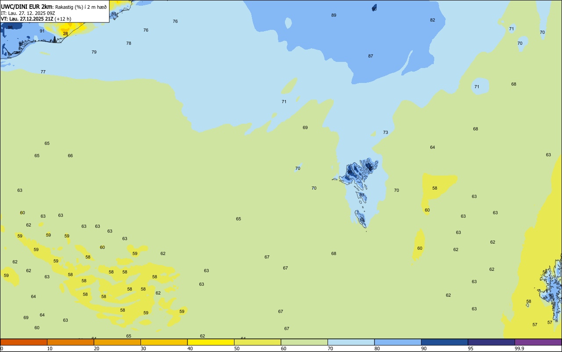Click 'Rakastig (%) í 2 m hæð' in the header
562x352 pixels.
pyautogui.click(x=81, y=7)
